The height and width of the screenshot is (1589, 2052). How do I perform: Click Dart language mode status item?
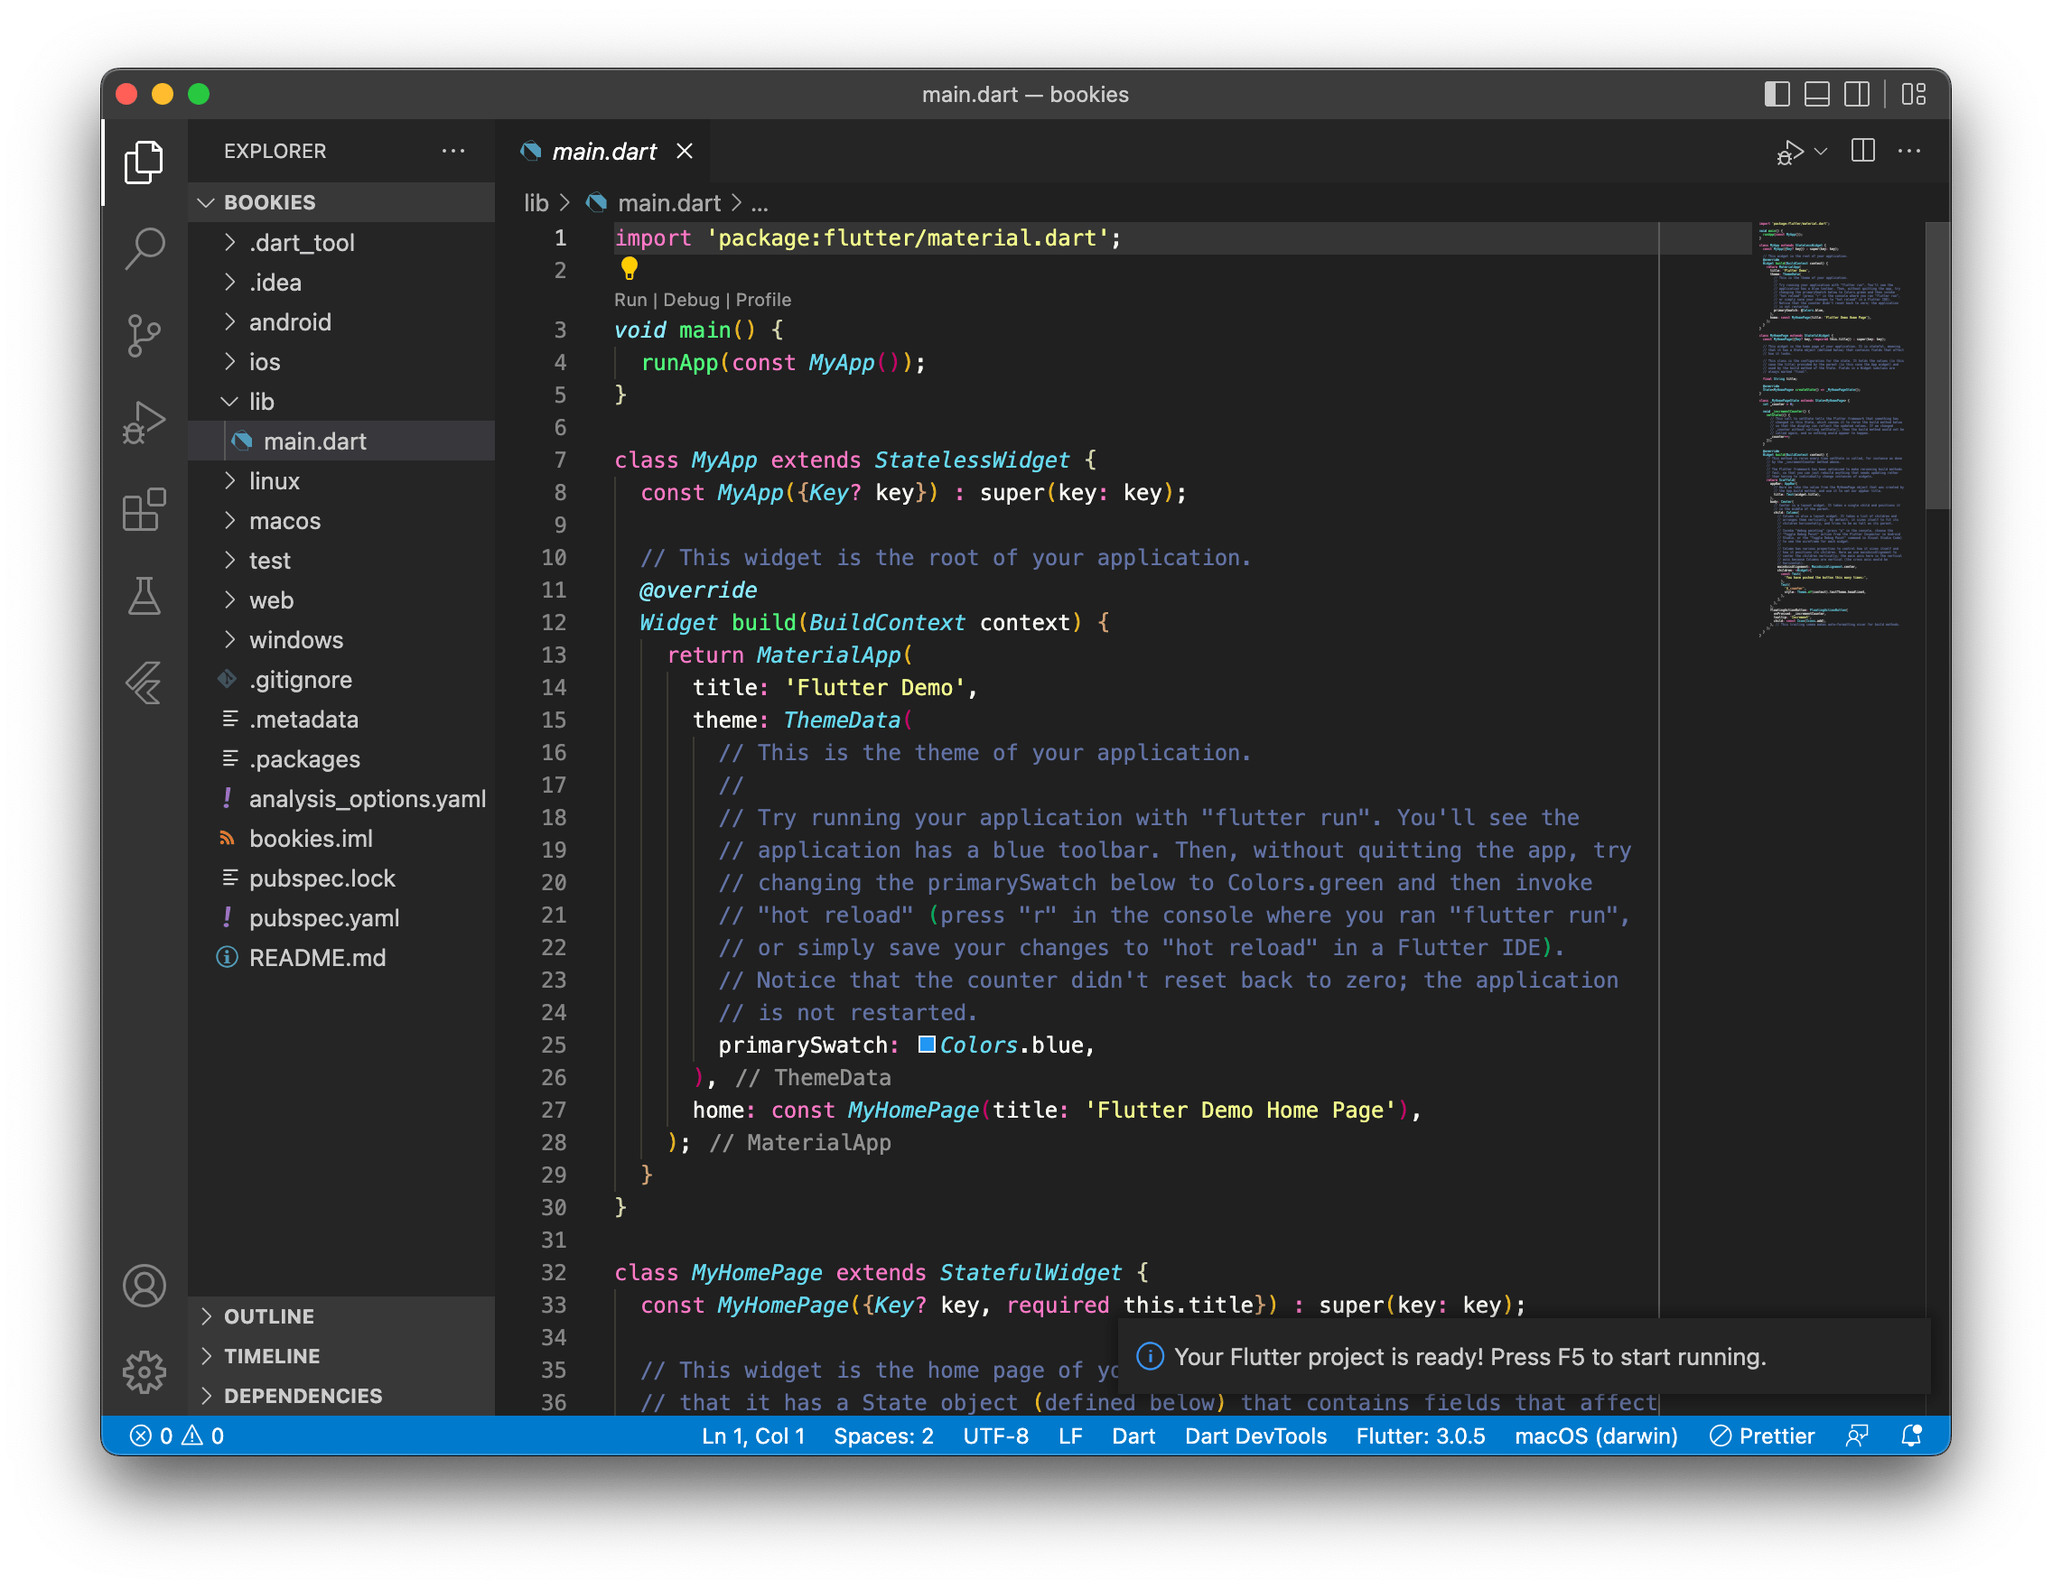coord(1133,1435)
